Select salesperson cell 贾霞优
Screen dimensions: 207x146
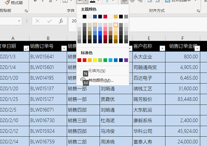116,99
